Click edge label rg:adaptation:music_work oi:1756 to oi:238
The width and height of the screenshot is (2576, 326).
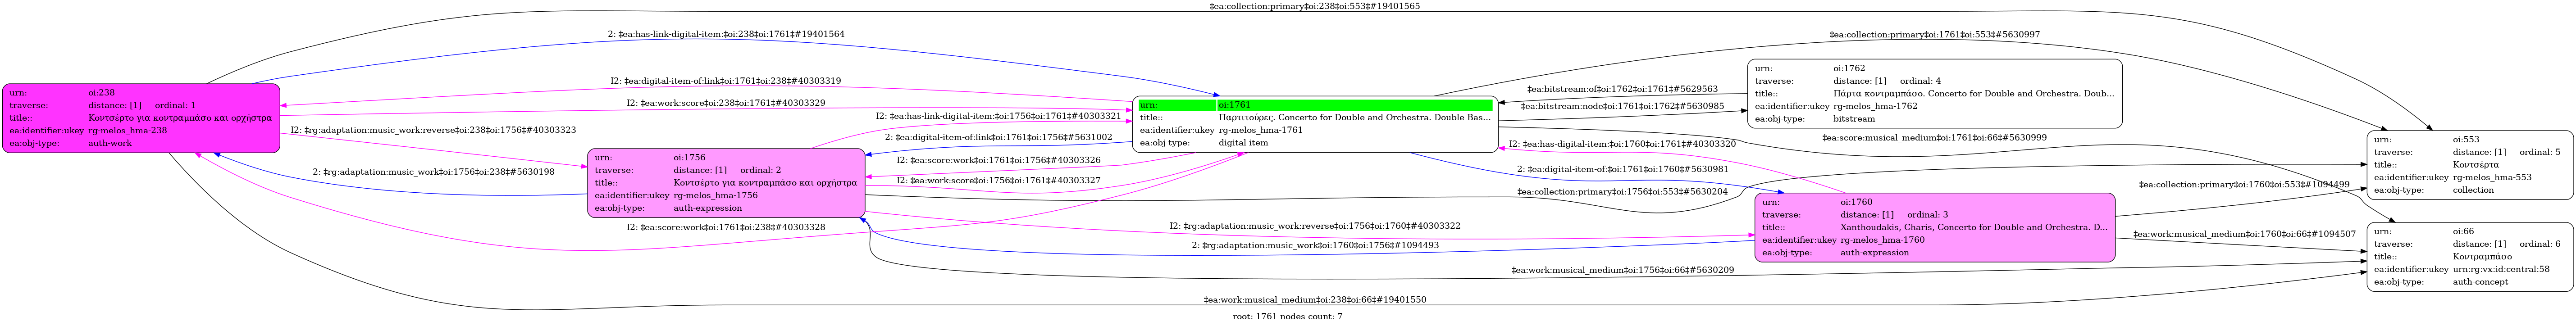point(433,172)
